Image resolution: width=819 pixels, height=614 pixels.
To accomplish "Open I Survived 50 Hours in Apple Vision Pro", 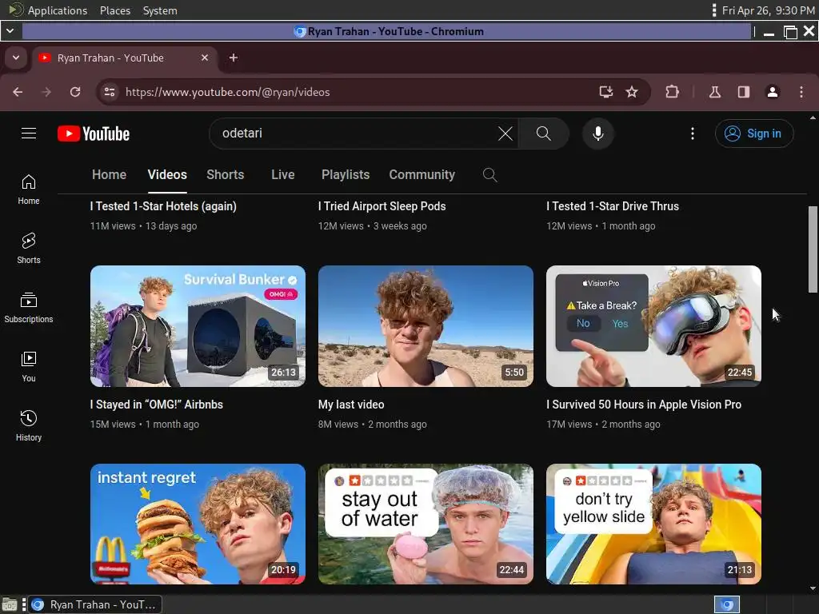I will tap(644, 405).
